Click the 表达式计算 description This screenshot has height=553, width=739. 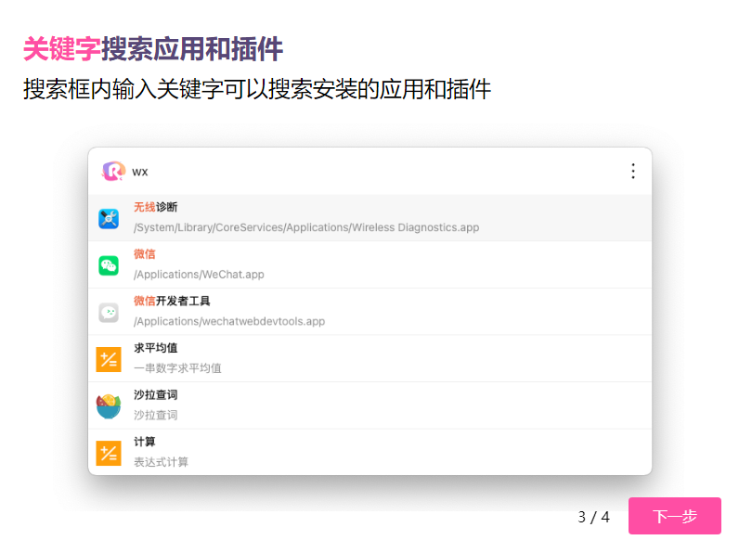(x=161, y=462)
